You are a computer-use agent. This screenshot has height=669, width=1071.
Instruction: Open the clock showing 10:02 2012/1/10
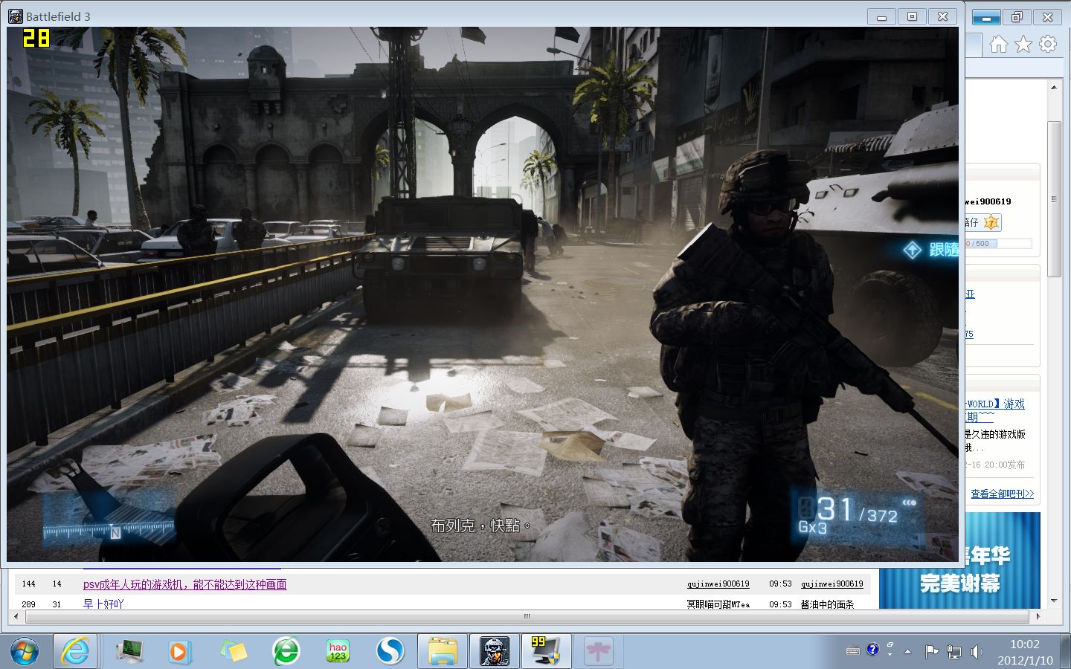point(1025,652)
